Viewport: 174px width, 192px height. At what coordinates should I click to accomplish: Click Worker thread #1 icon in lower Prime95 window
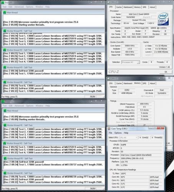coord(5,125)
